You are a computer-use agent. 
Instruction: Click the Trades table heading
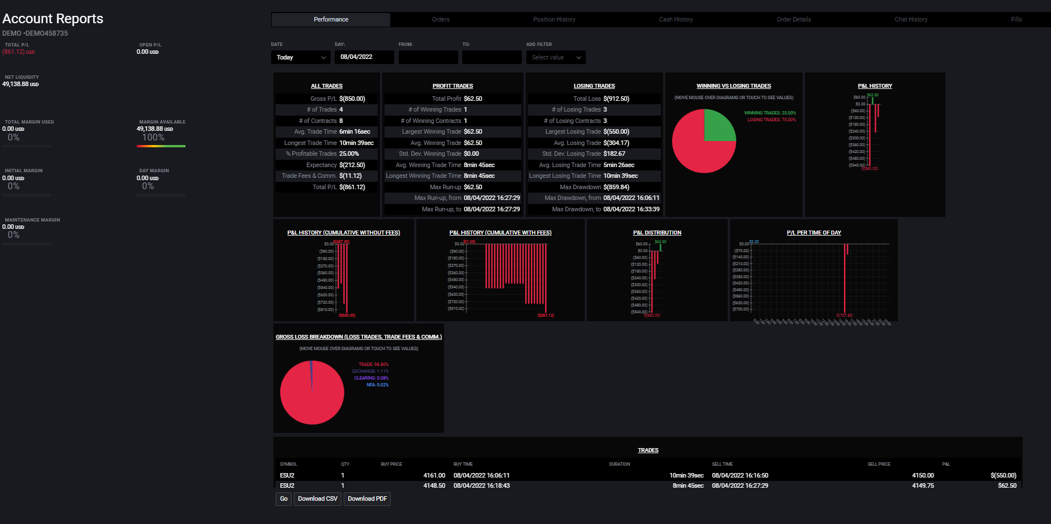click(x=648, y=450)
